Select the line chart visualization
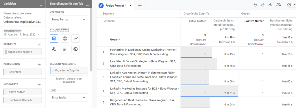296x108 pixels. [76, 39]
